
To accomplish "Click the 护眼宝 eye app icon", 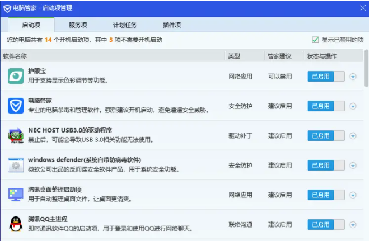I will pyautogui.click(x=16, y=76).
